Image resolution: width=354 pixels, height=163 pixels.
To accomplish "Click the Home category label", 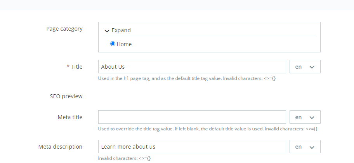I will (x=124, y=44).
